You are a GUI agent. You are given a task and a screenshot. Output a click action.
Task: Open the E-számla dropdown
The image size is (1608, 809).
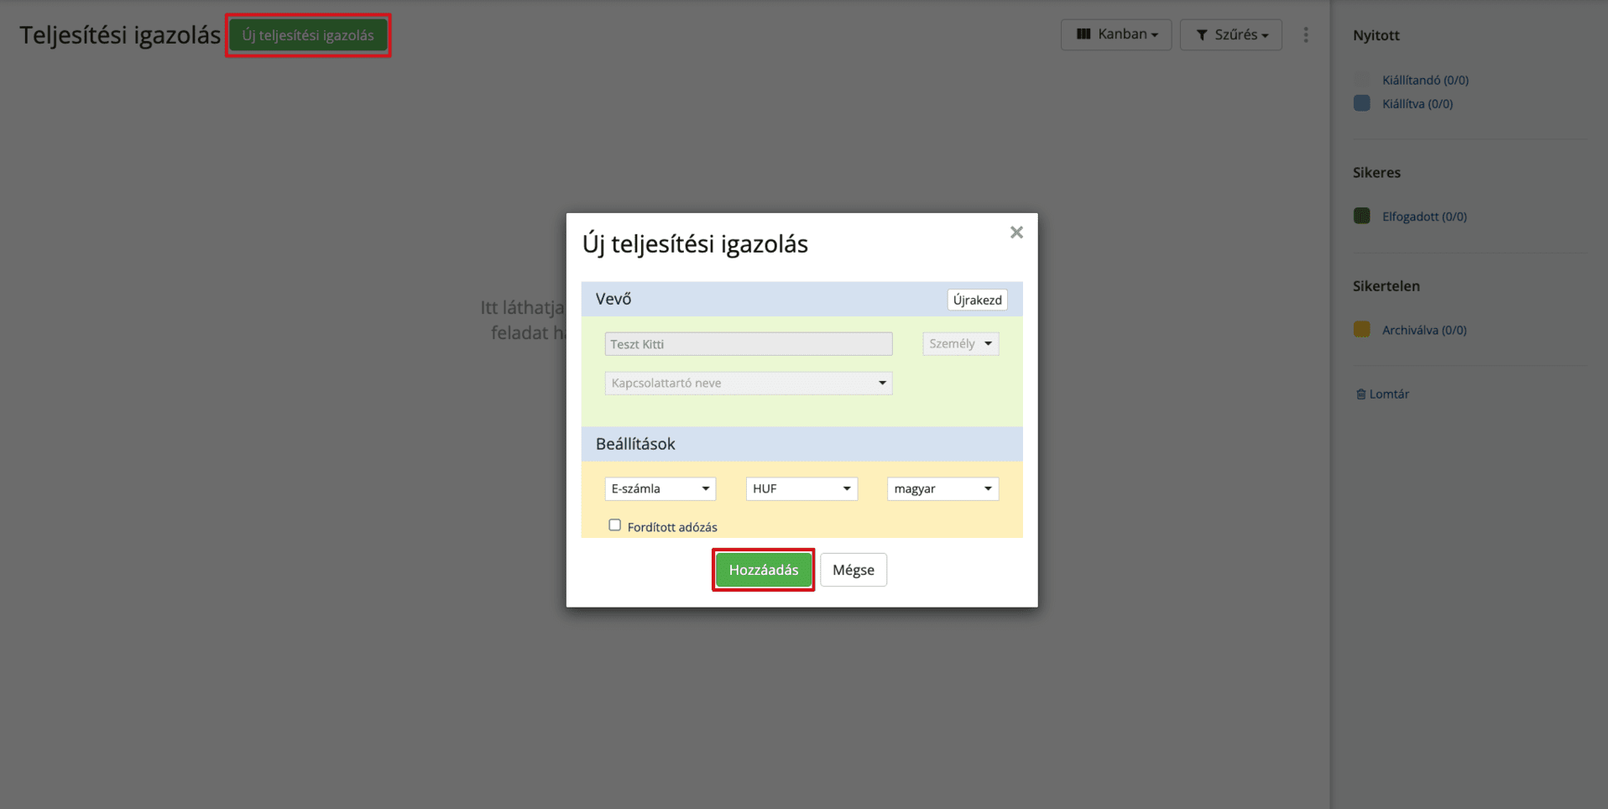[x=660, y=488]
